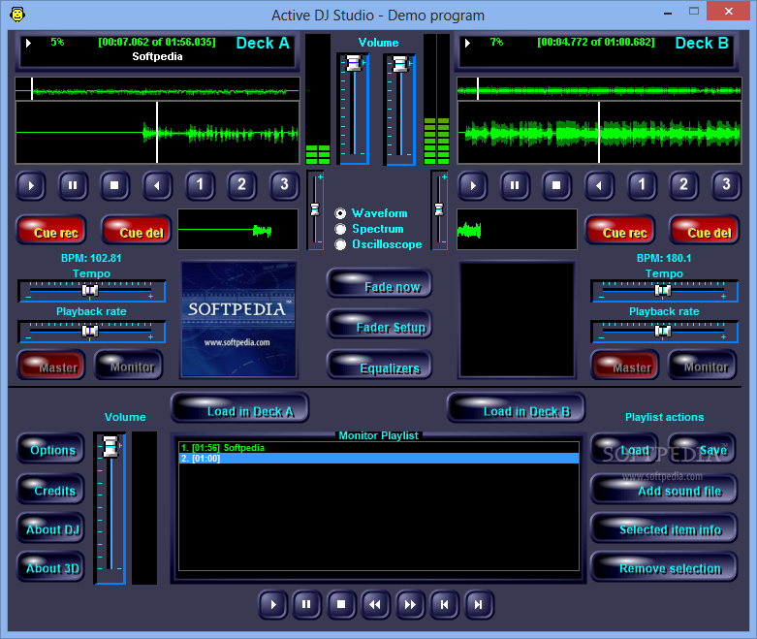Rewind Deck B to start
This screenshot has width=757, height=639.
coord(599,185)
